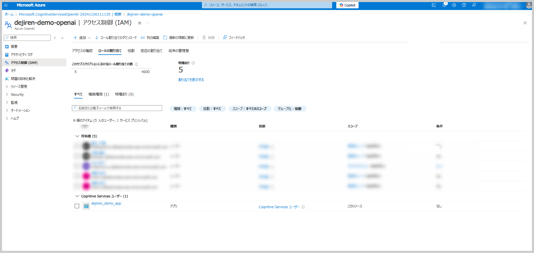The height and width of the screenshot is (253, 534).
Task: Close the IAM blade with X
Action: tap(525, 23)
